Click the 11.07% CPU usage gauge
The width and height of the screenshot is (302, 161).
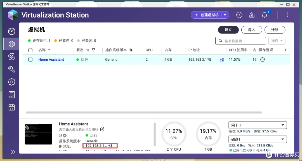coord(174,134)
